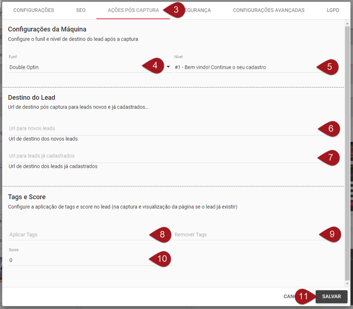Select the Ações Pós Captura tab

point(133,10)
